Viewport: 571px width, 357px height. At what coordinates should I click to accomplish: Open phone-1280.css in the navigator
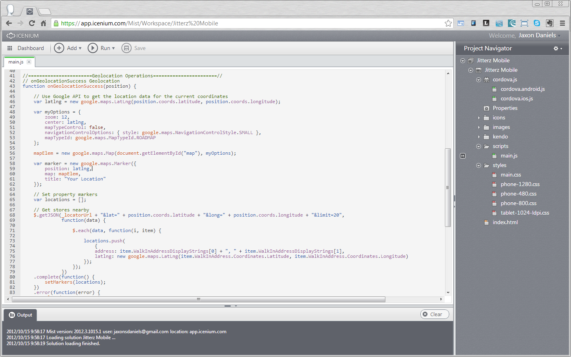(520, 184)
